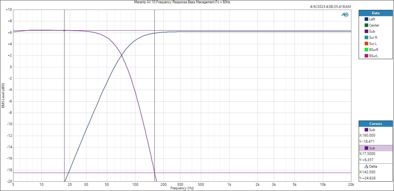
Task: Select the Sur R legend label
Action: click(373, 38)
